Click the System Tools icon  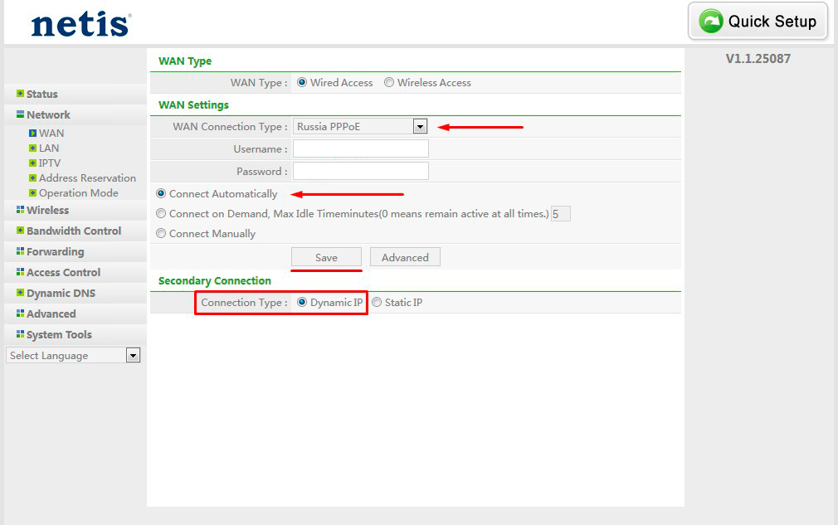[19, 334]
